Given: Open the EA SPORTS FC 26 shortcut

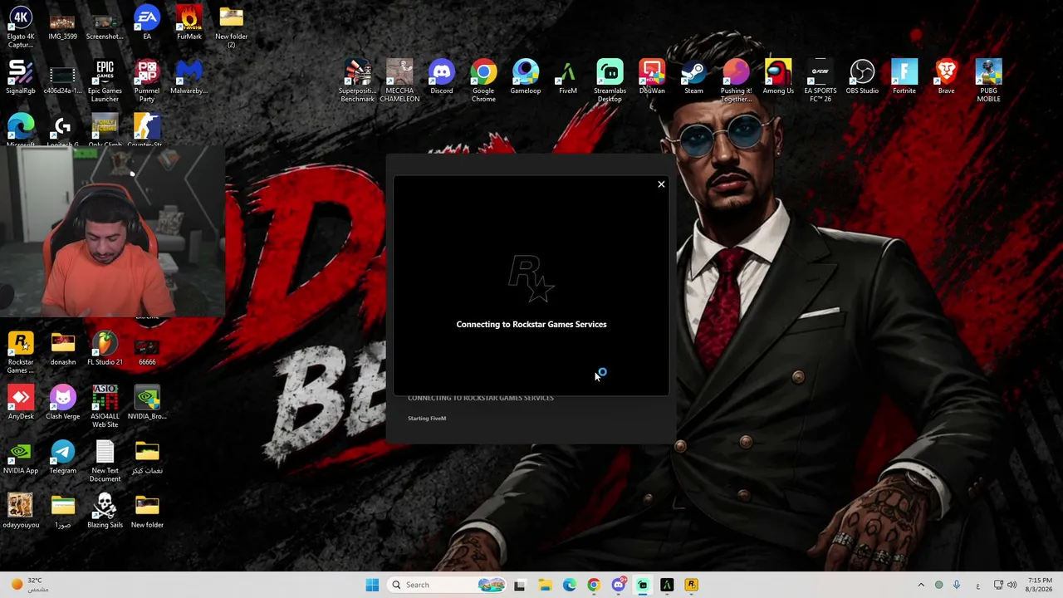Looking at the screenshot, I should 821,81.
